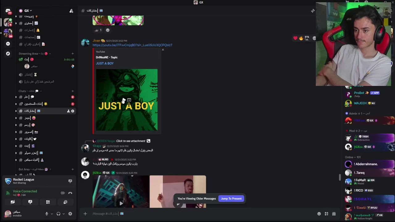
Task: Open microphone input options arrow
Action: (x=52, y=214)
